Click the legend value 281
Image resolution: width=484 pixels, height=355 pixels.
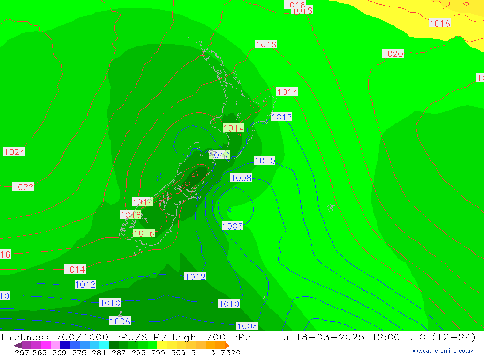99,352
